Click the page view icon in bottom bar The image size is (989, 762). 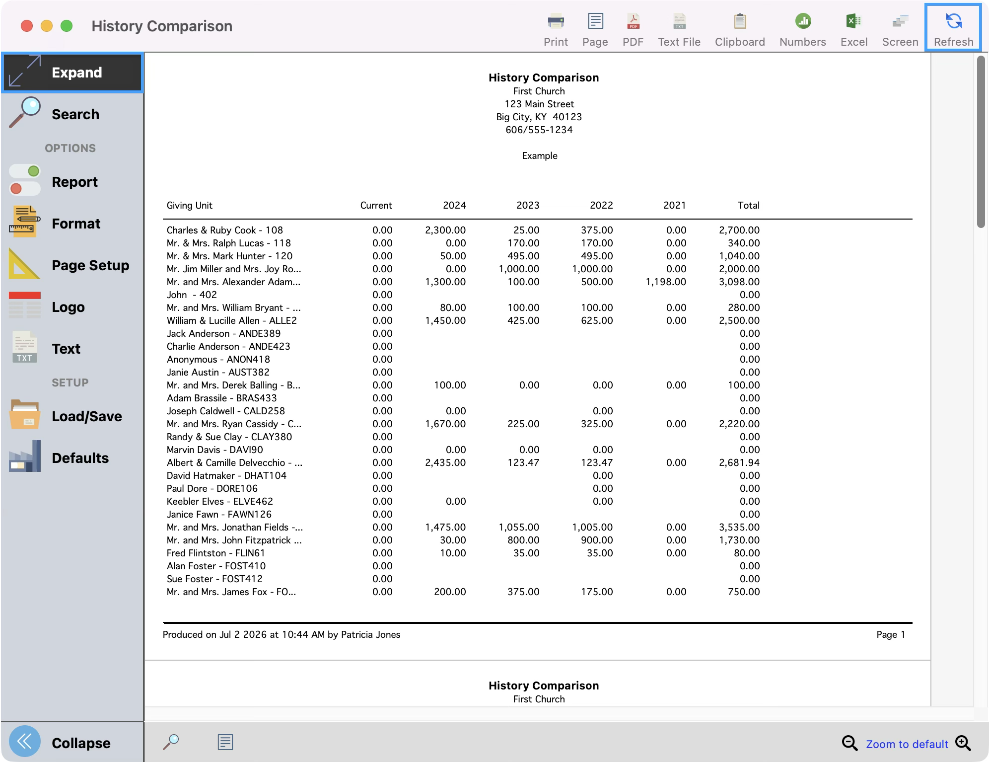(225, 742)
